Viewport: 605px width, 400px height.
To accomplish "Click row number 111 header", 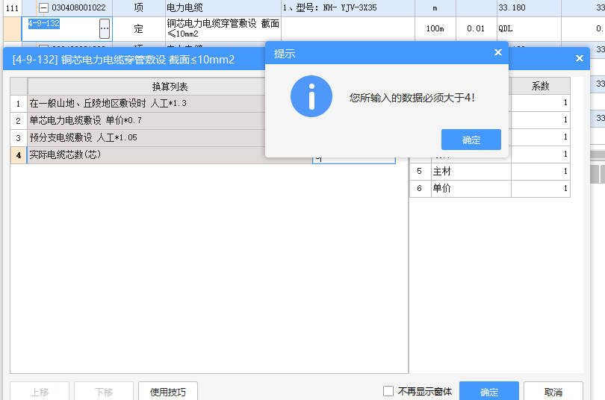I will click(x=13, y=7).
